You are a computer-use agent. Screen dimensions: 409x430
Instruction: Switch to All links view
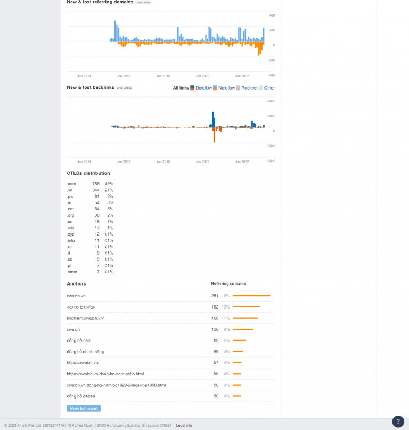tap(181, 88)
